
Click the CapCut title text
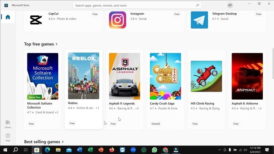tap(54, 14)
